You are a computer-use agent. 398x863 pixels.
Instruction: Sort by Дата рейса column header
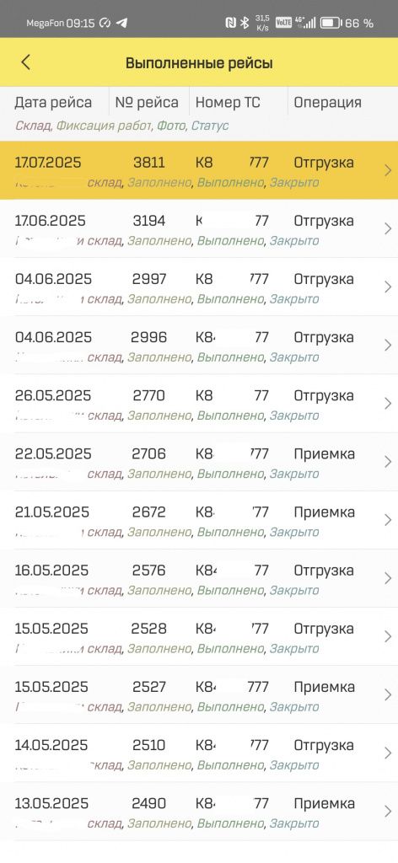tap(53, 102)
